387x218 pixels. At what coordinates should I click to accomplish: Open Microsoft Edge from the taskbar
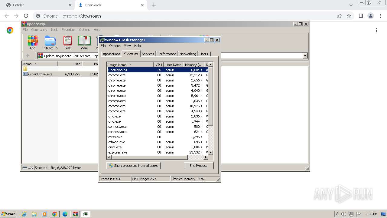click(65, 214)
